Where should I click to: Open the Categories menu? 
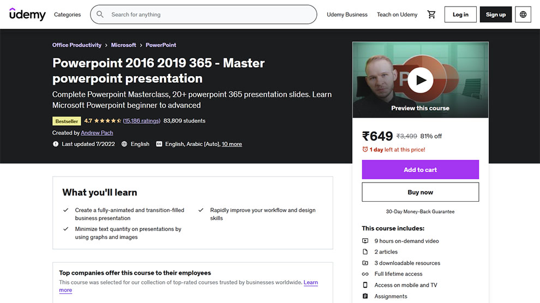pos(67,15)
